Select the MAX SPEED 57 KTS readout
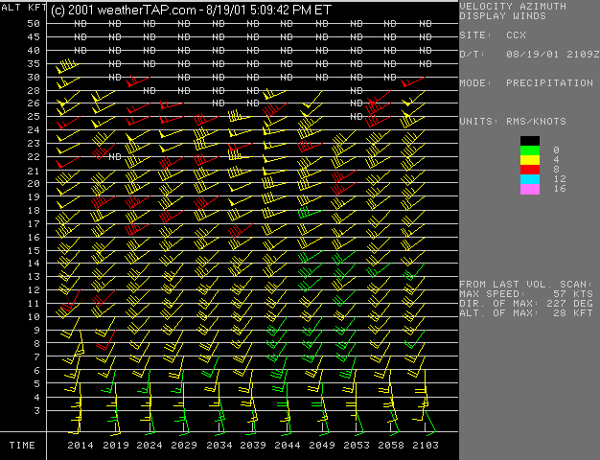This screenshot has width=600, height=460. [x=526, y=294]
